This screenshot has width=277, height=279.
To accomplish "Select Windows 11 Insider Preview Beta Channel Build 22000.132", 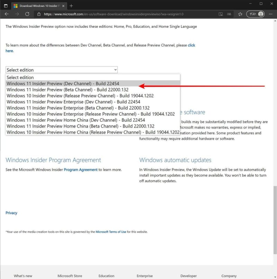I will 93,89.
